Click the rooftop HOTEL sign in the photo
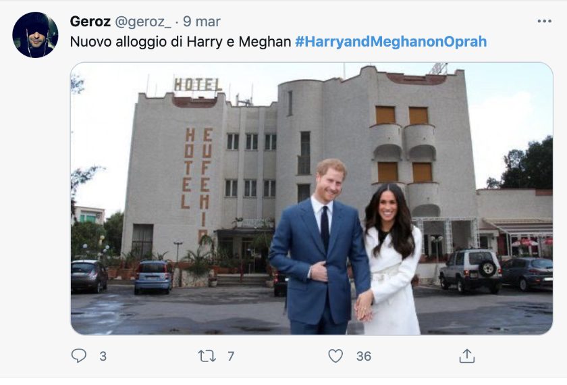Viewport: 567px width, 385px height. click(x=197, y=84)
